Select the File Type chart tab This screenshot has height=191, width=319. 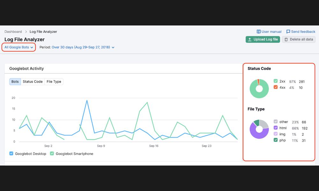pos(54,81)
